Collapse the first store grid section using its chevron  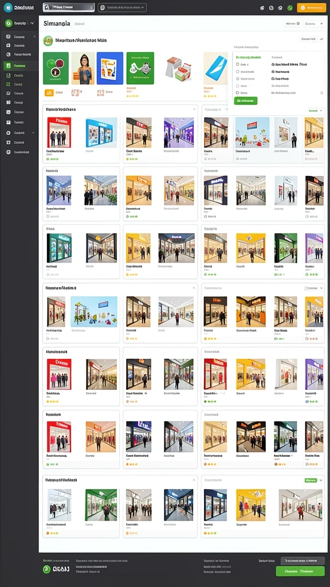click(194, 109)
